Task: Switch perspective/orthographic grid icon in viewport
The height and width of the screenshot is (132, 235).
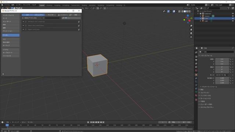Action: pyautogui.click(x=191, y=37)
